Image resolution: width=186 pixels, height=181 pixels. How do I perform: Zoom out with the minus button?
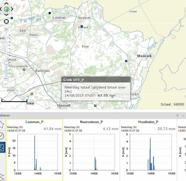6,78
